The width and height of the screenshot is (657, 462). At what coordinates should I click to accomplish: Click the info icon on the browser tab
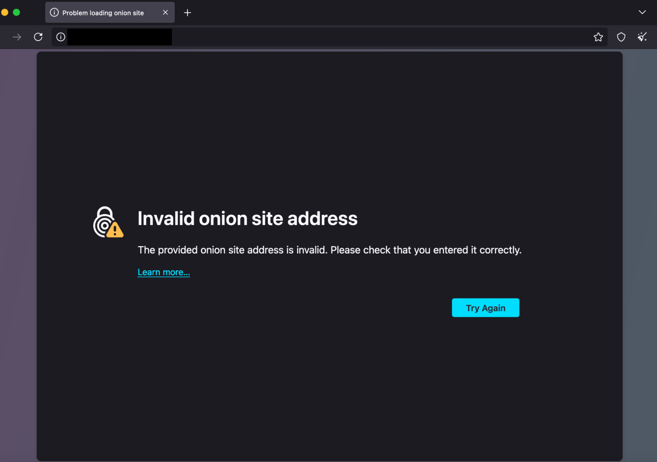(54, 12)
